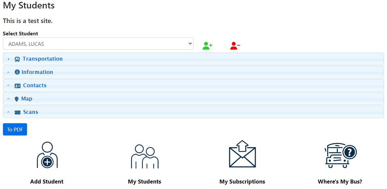Image resolution: width=387 pixels, height=189 pixels.
Task: Open the Select Student dropdown
Action: (98, 44)
